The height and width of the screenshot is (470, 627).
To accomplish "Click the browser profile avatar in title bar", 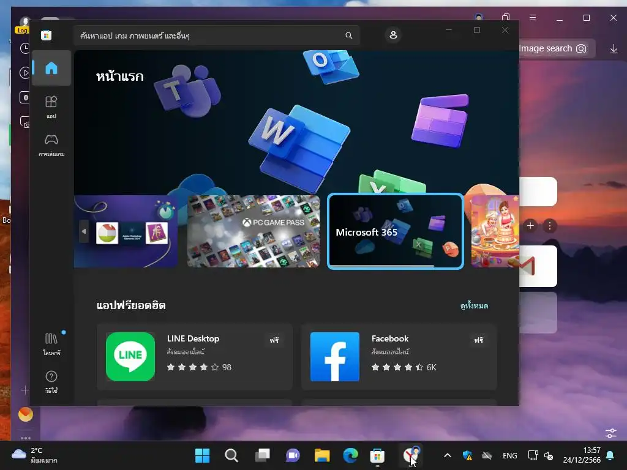I will [479, 17].
